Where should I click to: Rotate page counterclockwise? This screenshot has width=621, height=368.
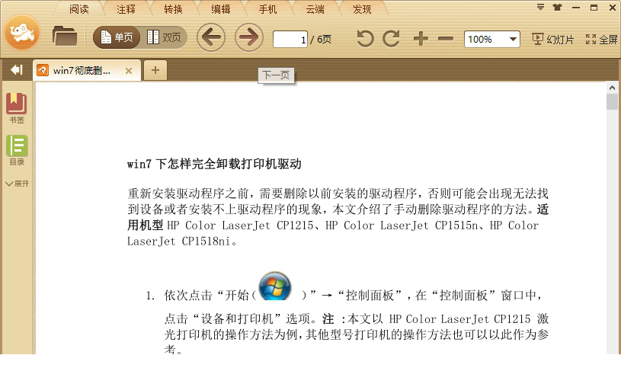(366, 39)
